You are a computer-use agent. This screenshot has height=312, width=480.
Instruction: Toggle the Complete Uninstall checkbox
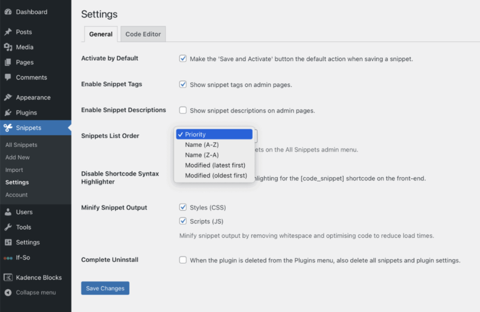coord(183,260)
